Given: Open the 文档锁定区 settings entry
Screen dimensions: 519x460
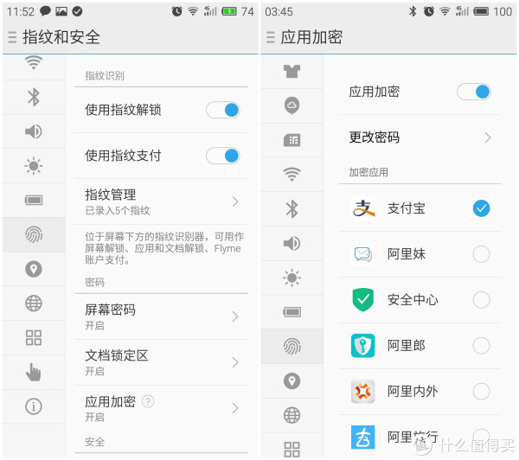Looking at the screenshot, I should point(162,362).
